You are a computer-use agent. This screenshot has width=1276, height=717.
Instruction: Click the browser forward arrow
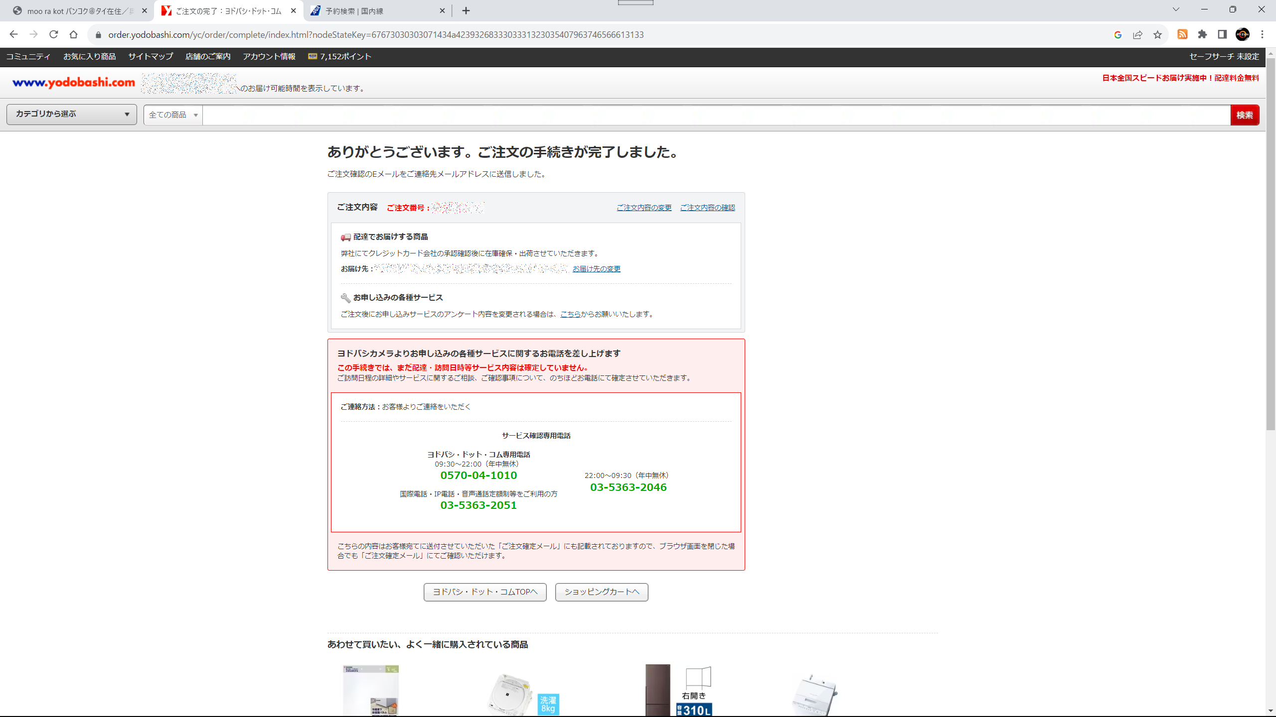coord(33,34)
